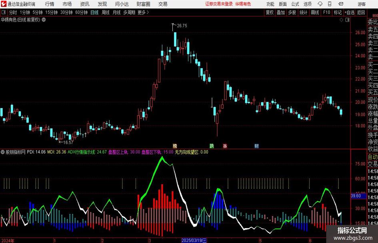Open the customer service headset icon

pos(320,4)
